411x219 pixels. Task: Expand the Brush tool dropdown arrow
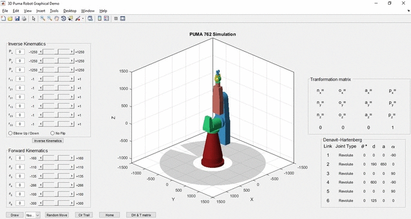83,19
